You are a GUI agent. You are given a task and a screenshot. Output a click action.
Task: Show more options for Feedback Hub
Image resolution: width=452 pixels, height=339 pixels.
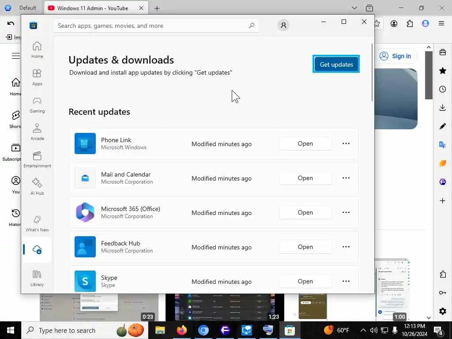coord(346,247)
